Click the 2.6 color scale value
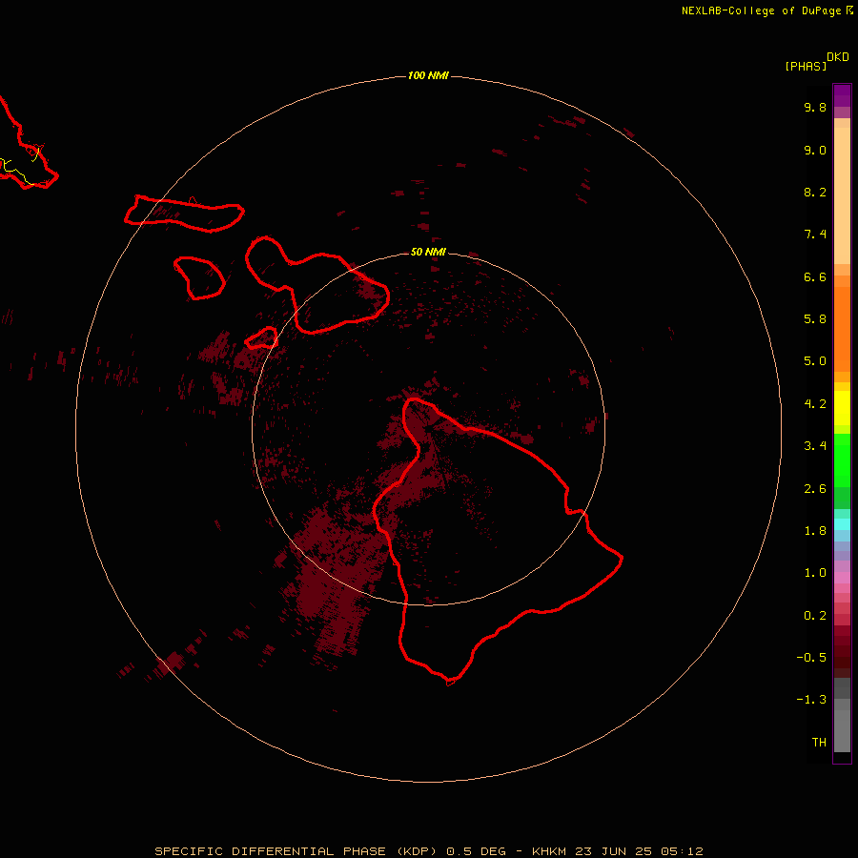The image size is (858, 858). (x=815, y=489)
